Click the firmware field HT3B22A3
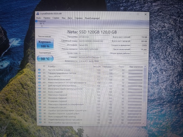The width and height of the screenshot is (183, 137). (x=94, y=37)
